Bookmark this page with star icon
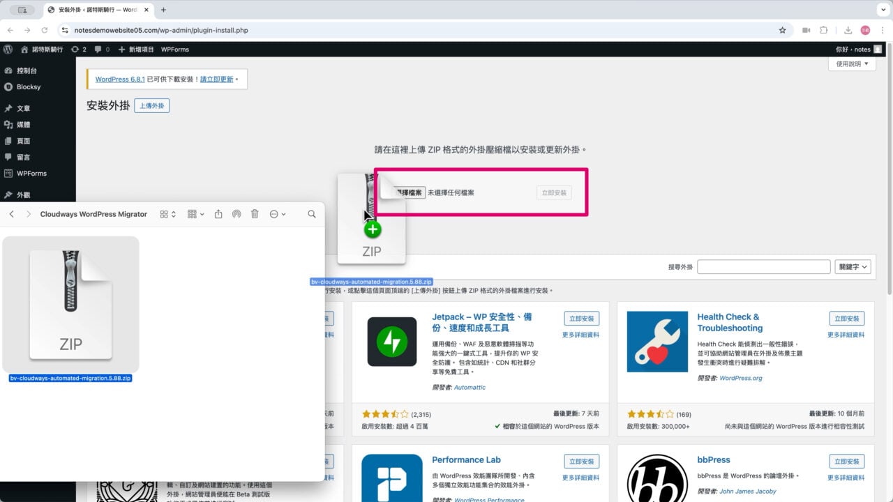Screen dimensions: 893x502 pos(782,30)
